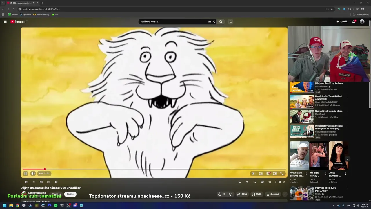
Task: Open the extension bar's vertical dots menu
Action: [275, 182]
